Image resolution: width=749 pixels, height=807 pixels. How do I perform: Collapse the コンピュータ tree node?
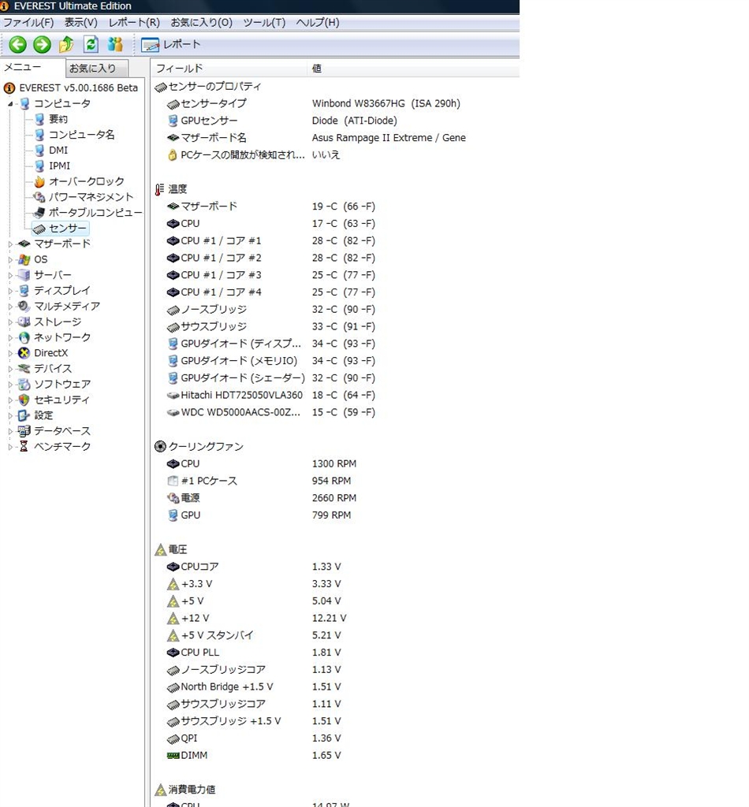(x=10, y=104)
